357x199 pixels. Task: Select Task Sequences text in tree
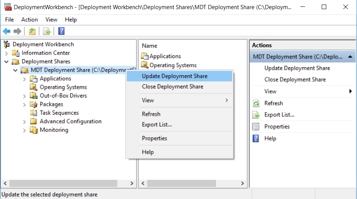pos(59,113)
